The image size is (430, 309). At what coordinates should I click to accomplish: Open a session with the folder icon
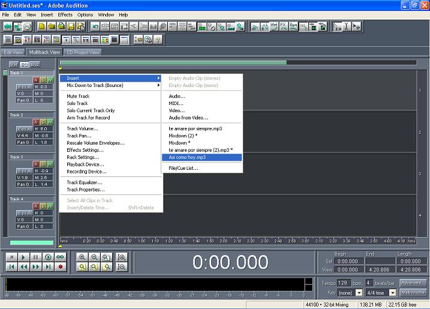52,26
